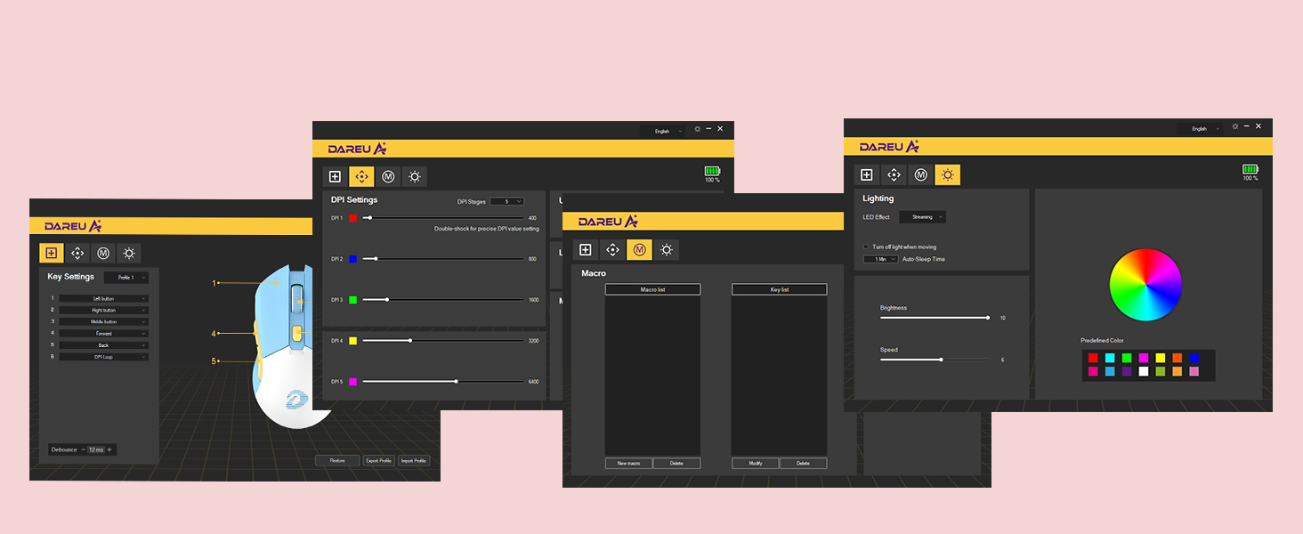The image size is (1303, 534).
Task: Click the DPI crosshair icon in the Macro window
Action: (612, 250)
